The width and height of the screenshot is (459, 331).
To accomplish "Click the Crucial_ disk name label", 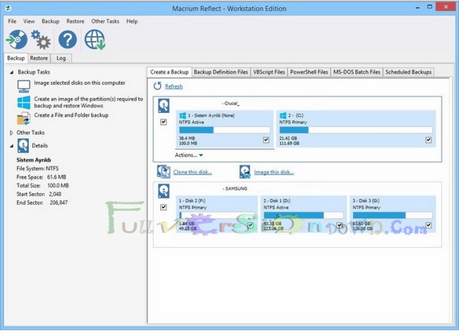I will click(231, 104).
